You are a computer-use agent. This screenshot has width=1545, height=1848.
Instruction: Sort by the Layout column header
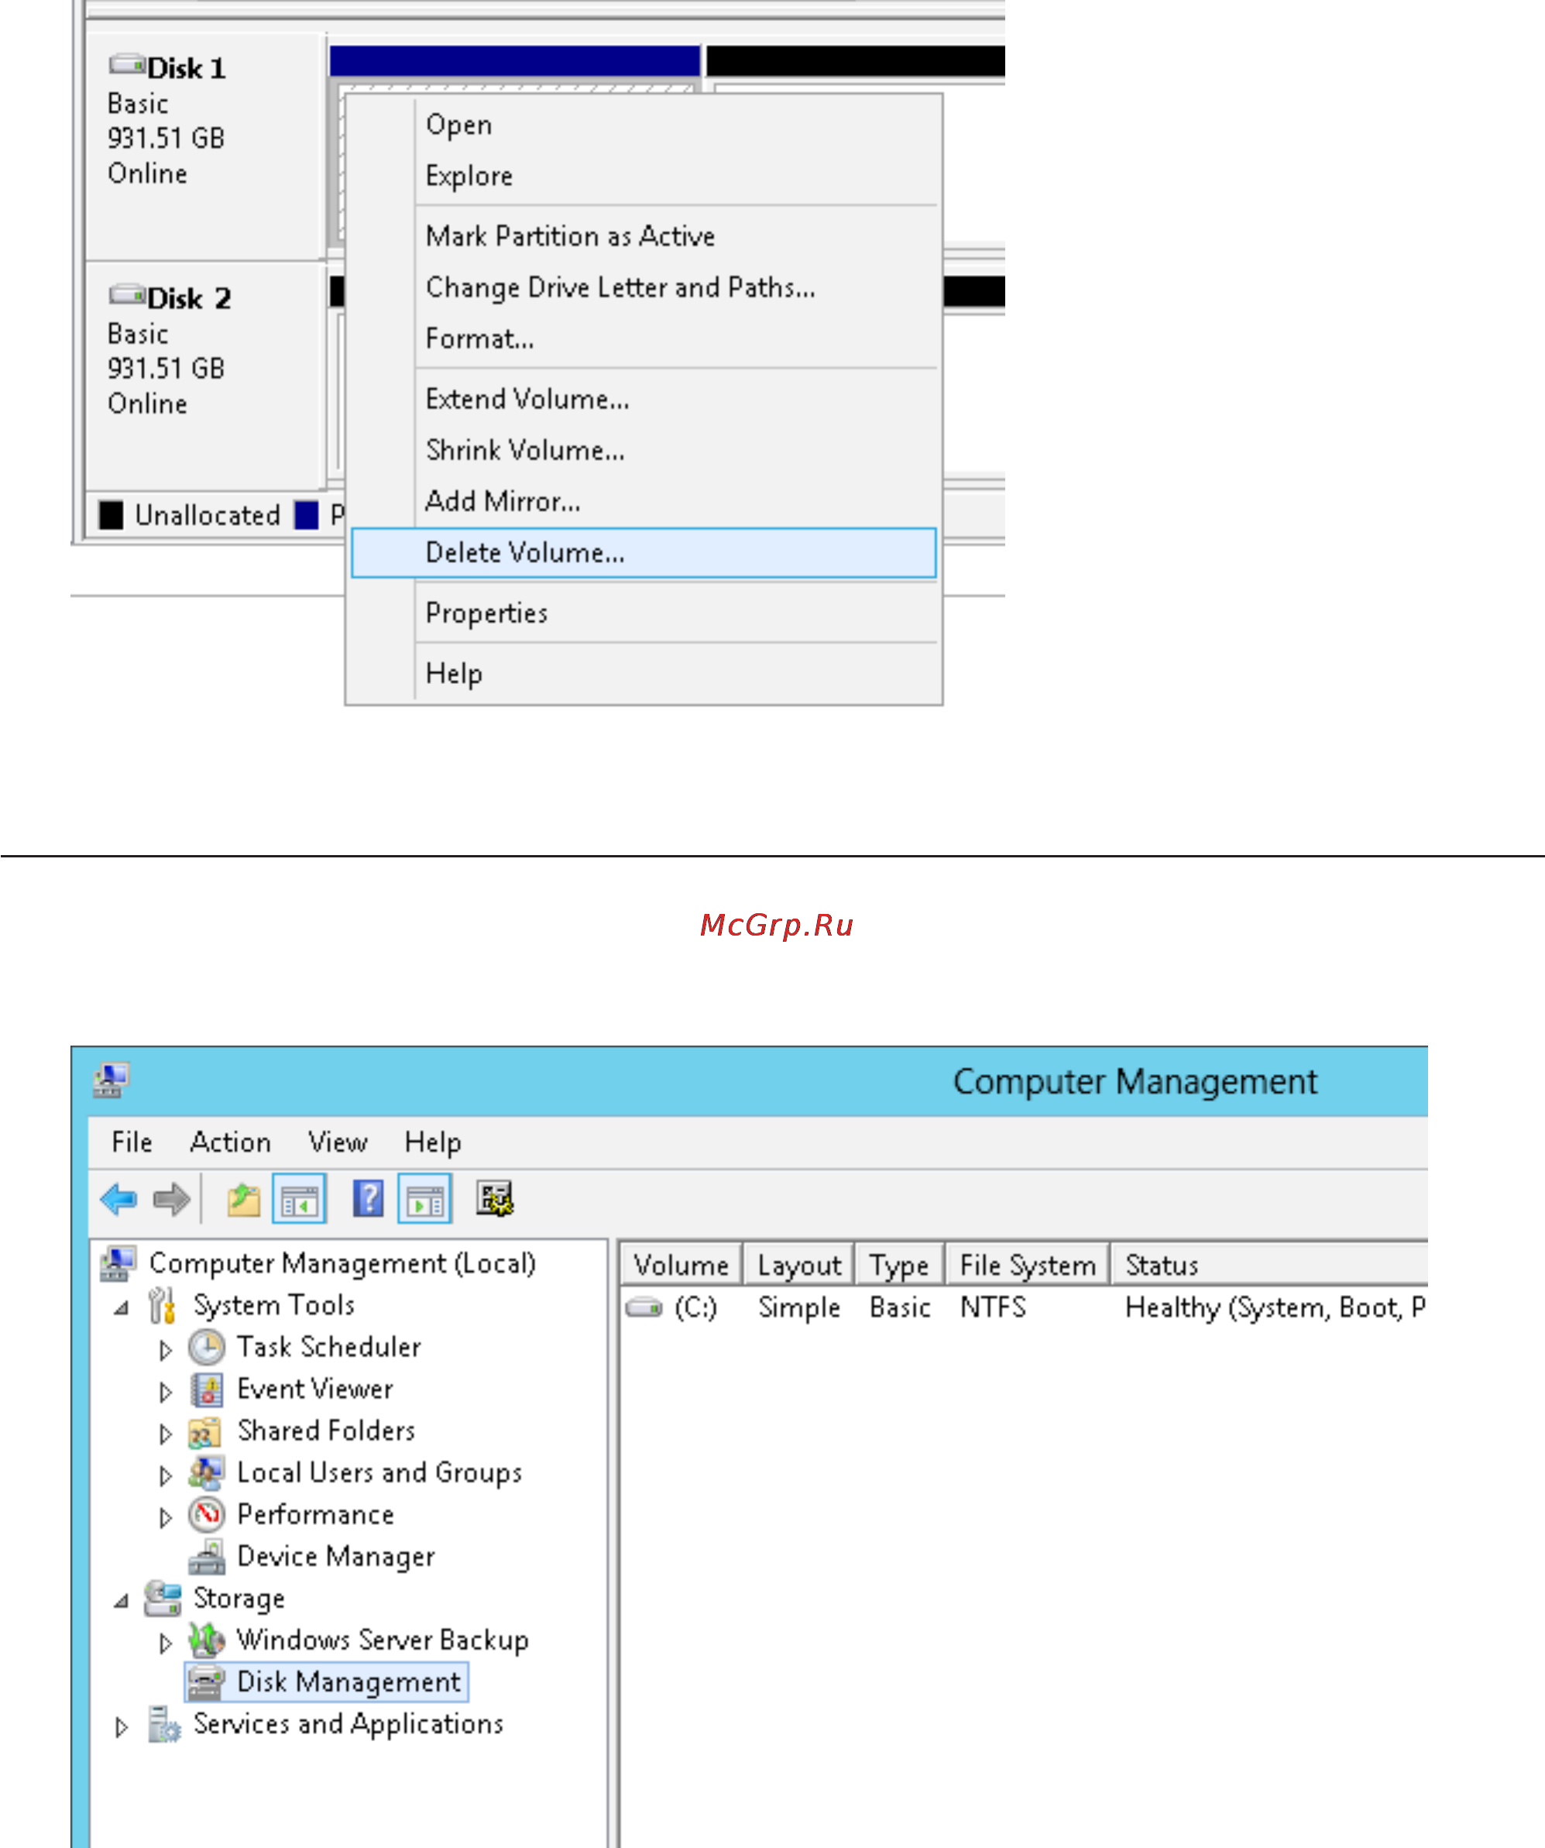click(799, 1265)
